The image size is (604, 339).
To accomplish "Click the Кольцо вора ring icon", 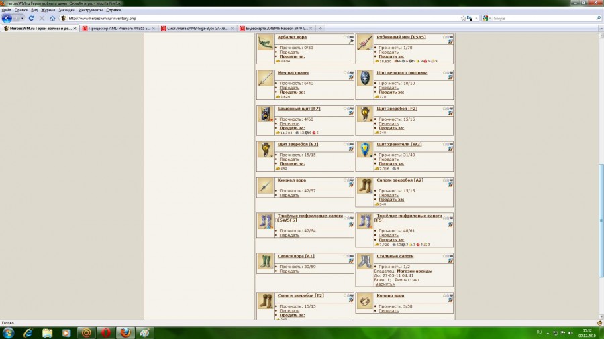I will (x=365, y=301).
